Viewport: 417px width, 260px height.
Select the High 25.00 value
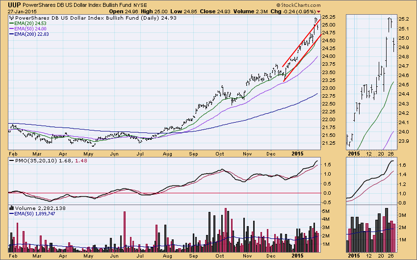[154, 11]
